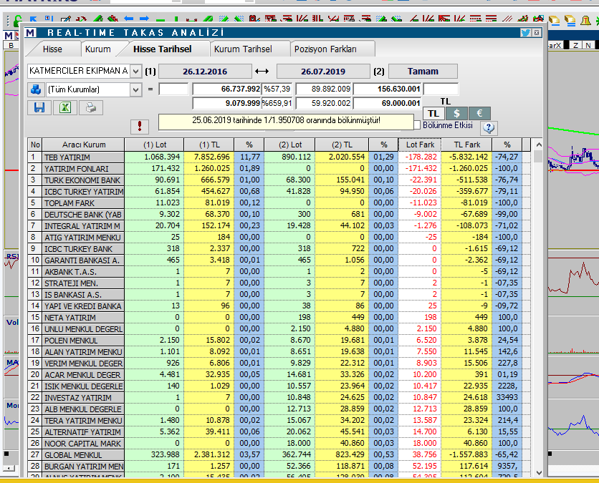This screenshot has width=599, height=483.
Task: Open the Kurum Tarihsel tab
Action: click(243, 49)
